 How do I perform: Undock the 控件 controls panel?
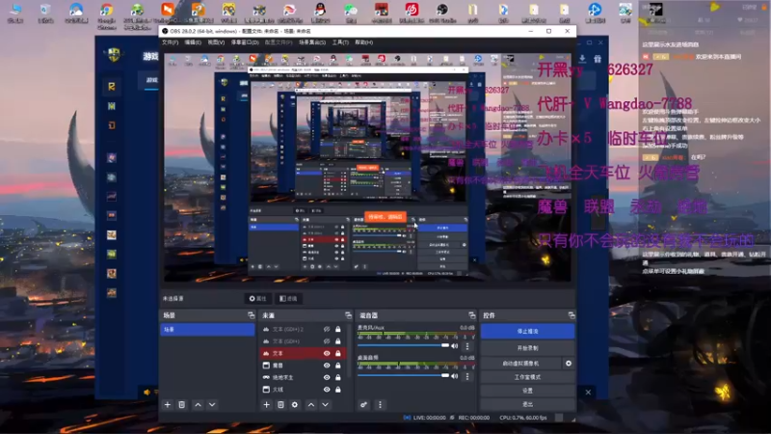pos(572,315)
